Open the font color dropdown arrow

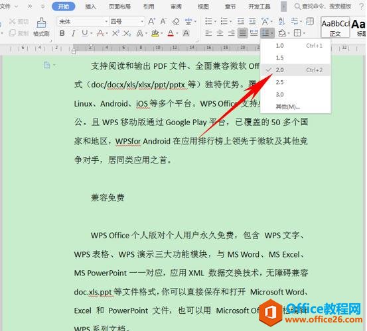(x=177, y=33)
